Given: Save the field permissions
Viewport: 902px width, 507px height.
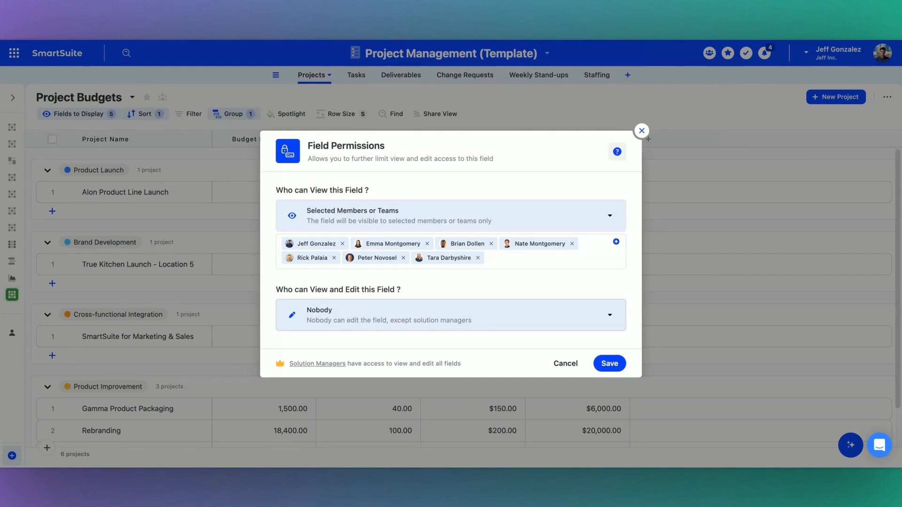Looking at the screenshot, I should pyautogui.click(x=609, y=363).
